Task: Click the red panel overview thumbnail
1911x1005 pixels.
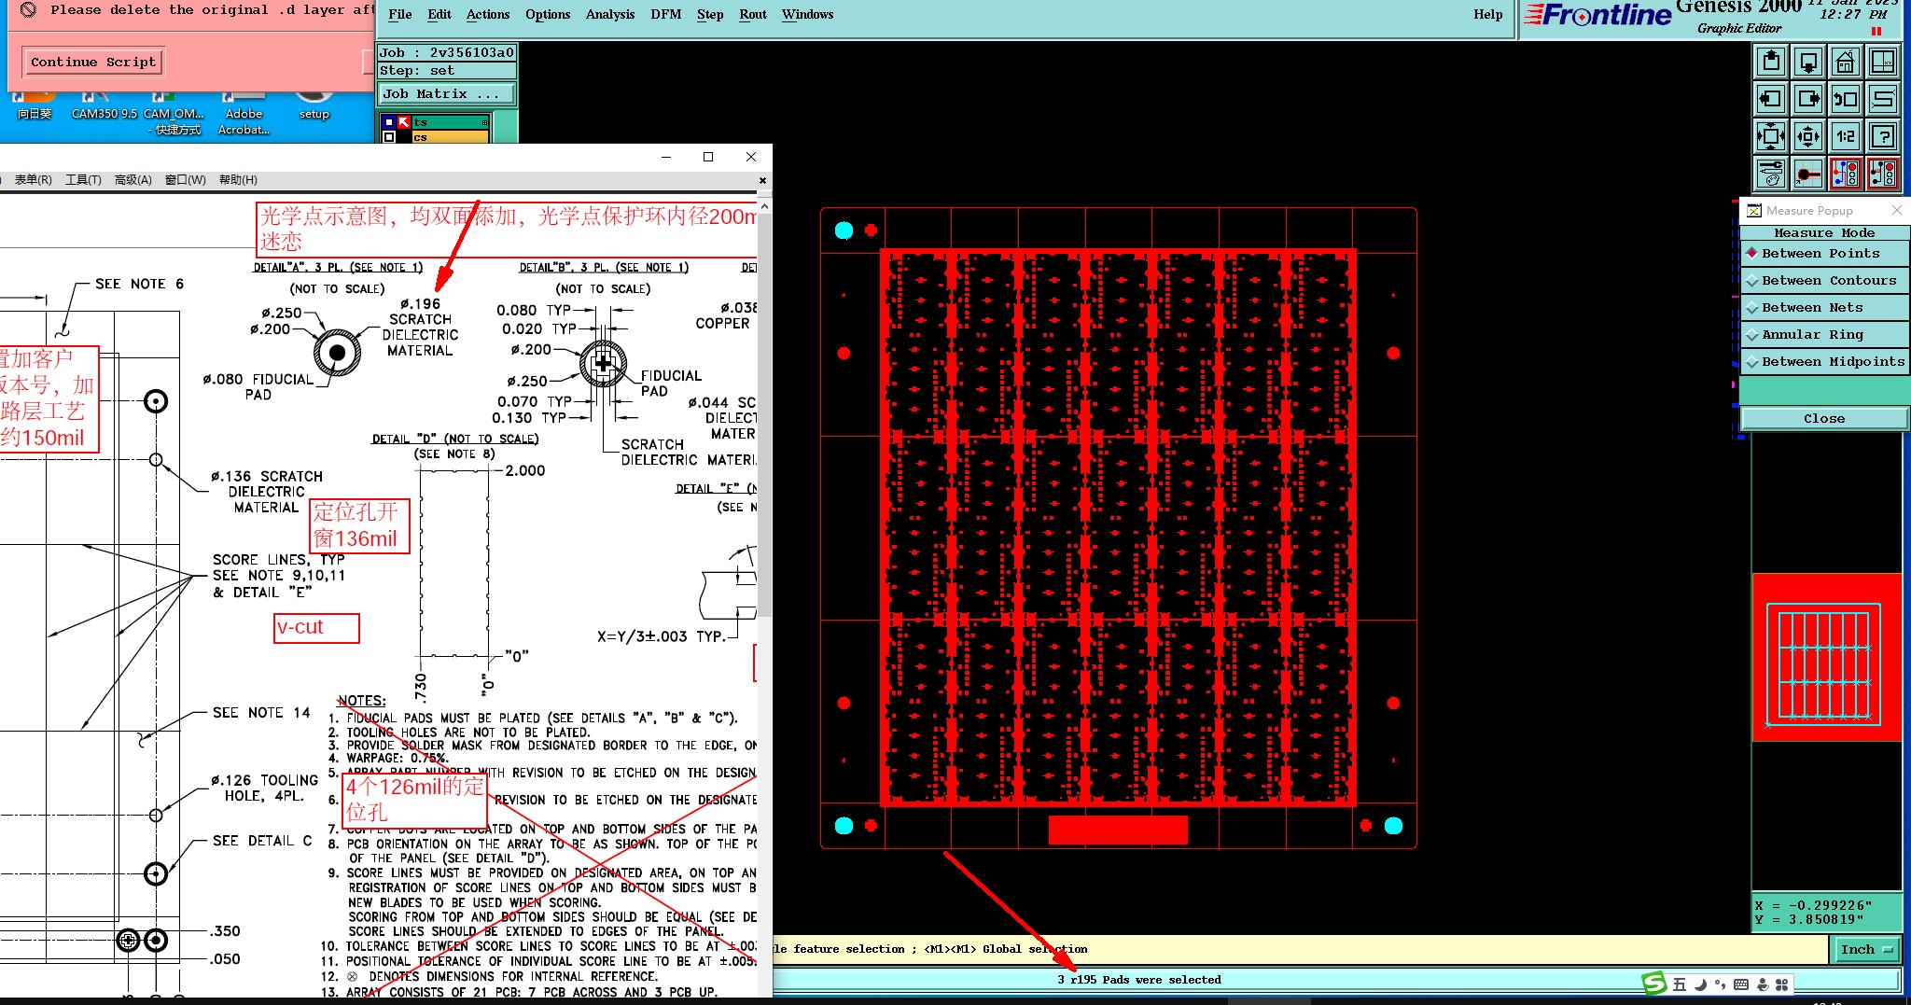Action: coord(1826,658)
